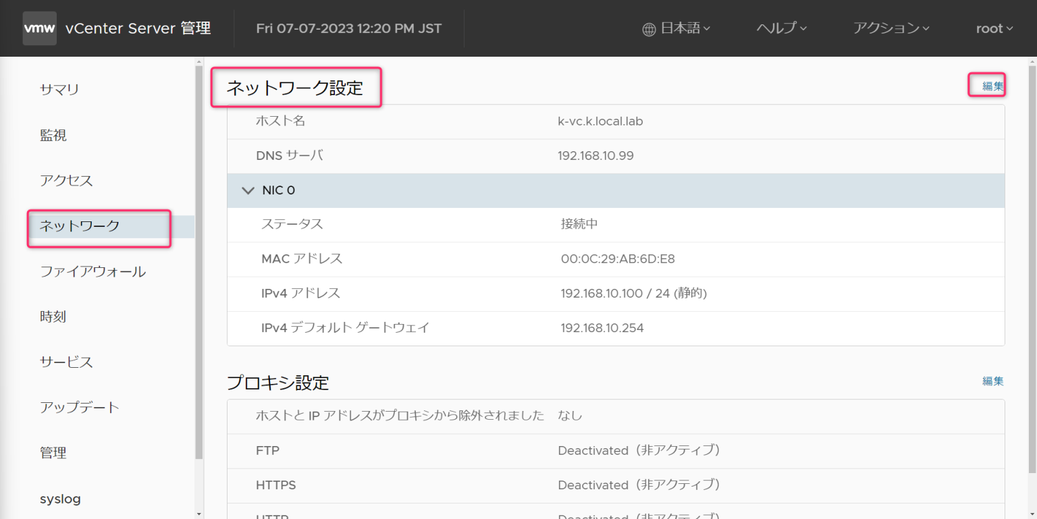Open the 監視 monitoring page
Viewport: 1037px width, 519px height.
(54, 134)
